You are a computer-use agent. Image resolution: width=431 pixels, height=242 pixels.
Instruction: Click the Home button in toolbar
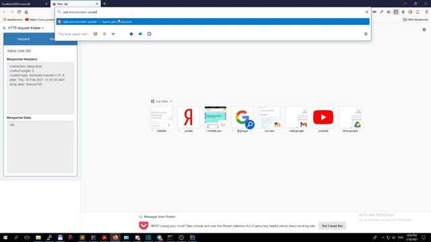coord(26,12)
